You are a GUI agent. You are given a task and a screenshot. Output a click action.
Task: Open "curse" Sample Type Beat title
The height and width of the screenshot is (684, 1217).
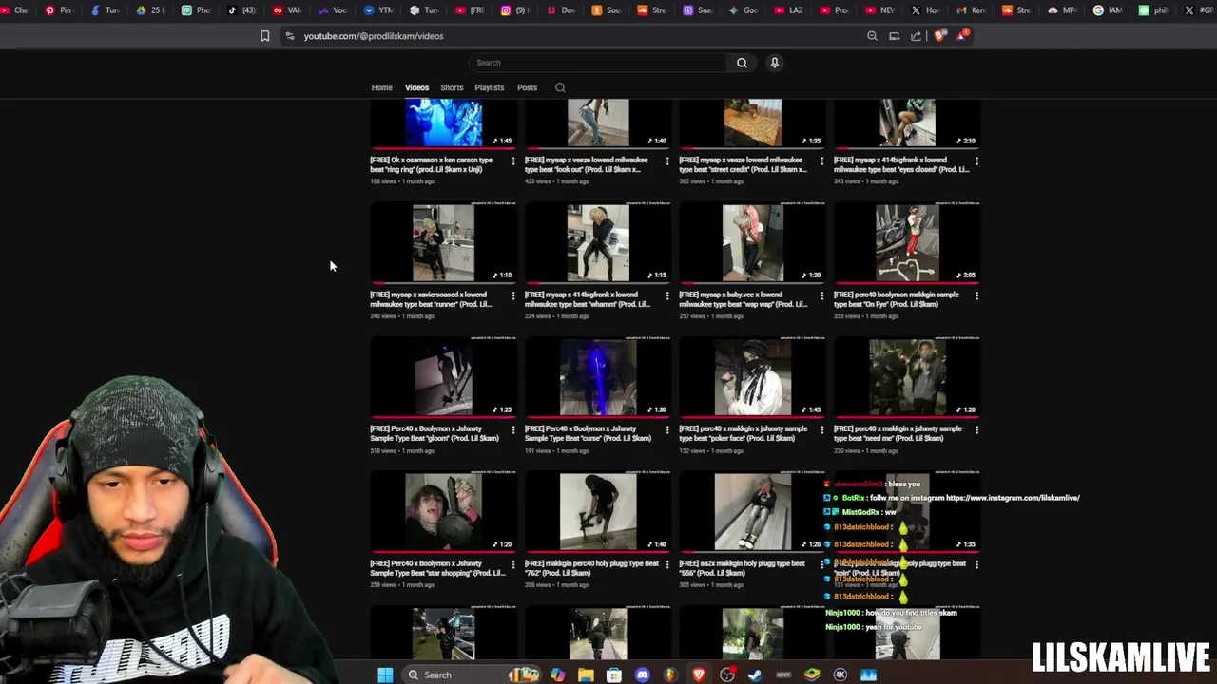click(x=588, y=433)
